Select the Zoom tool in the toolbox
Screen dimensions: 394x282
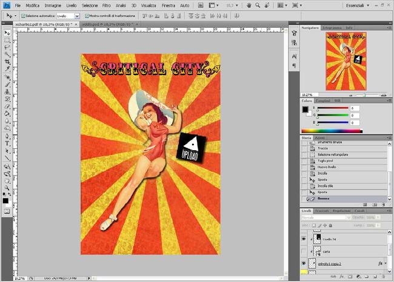point(7,188)
